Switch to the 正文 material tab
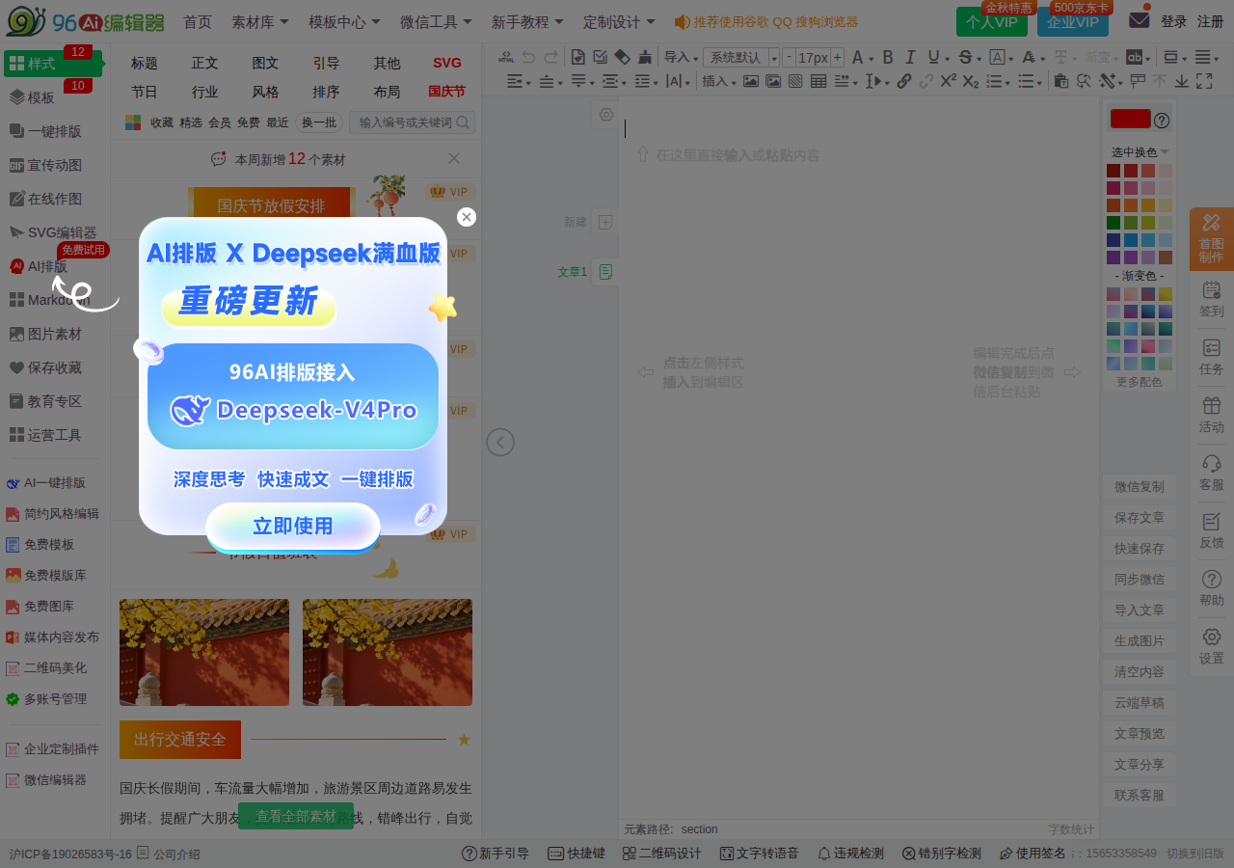The image size is (1234, 868). (204, 63)
